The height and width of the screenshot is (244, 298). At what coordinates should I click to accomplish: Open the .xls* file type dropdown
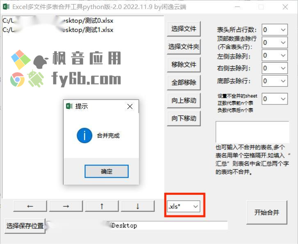click(184, 206)
